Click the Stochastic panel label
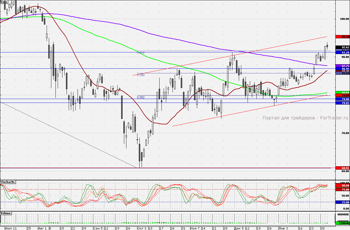Viewport: 350px width, 230px height. [8, 182]
